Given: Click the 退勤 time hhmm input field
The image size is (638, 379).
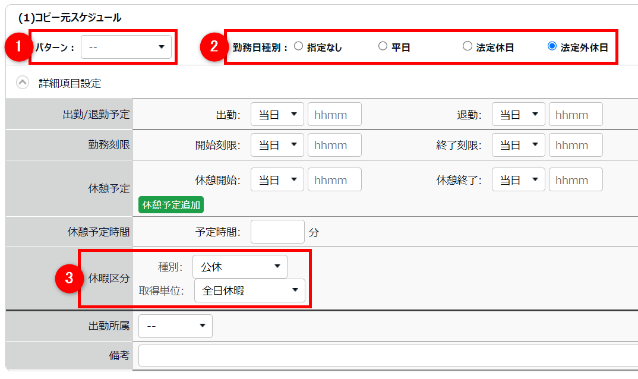Looking at the screenshot, I should click(x=576, y=115).
